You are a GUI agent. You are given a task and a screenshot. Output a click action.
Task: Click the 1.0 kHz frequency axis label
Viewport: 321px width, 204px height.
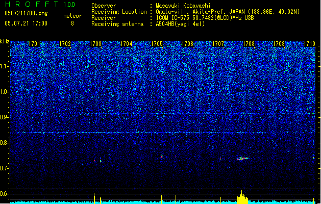[5, 92]
